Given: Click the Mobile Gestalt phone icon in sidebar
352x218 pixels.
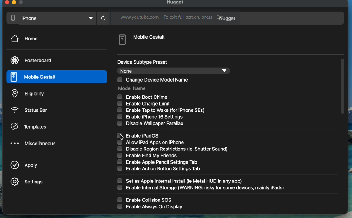Looking at the screenshot, I should tap(14, 77).
